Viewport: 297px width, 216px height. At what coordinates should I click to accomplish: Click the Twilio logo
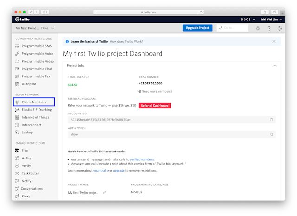click(x=22, y=19)
